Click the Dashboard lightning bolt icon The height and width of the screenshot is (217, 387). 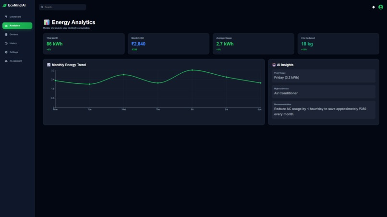(x=6, y=17)
